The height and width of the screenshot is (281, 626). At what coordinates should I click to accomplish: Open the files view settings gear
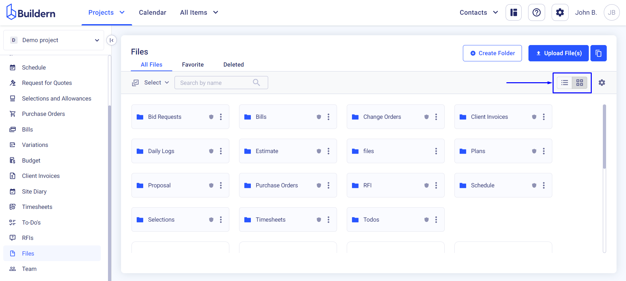(602, 83)
